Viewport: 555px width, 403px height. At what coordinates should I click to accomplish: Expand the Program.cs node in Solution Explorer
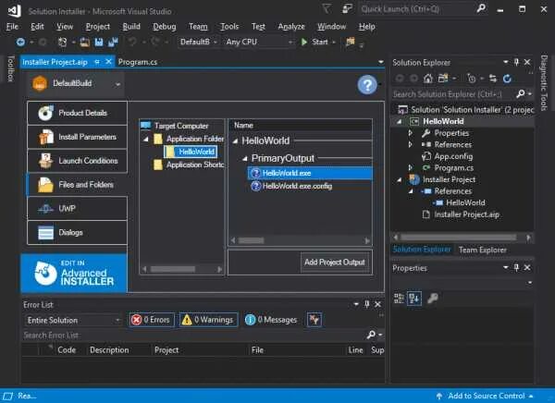pyautogui.click(x=410, y=167)
